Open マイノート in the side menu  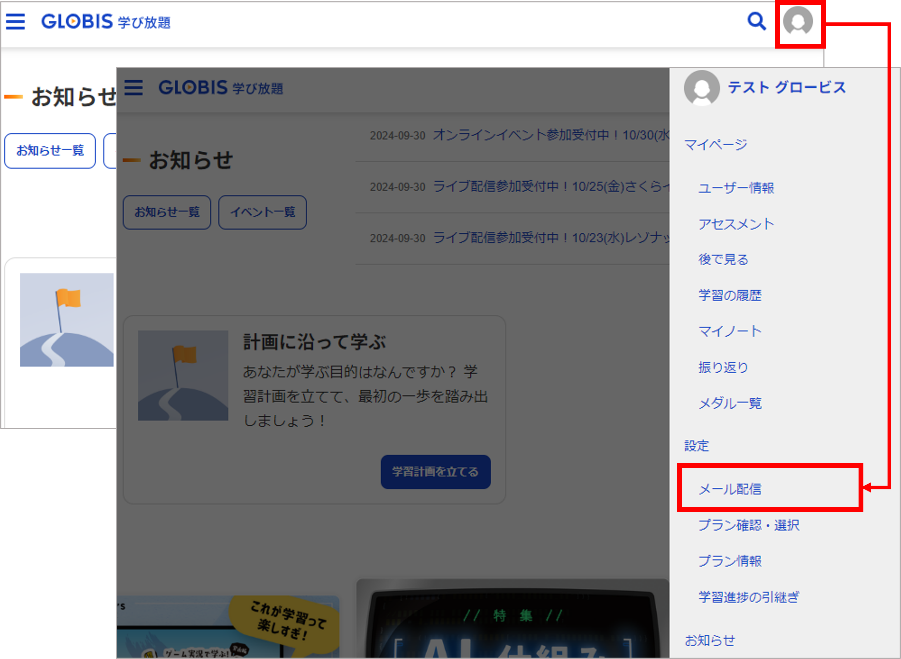pos(729,331)
